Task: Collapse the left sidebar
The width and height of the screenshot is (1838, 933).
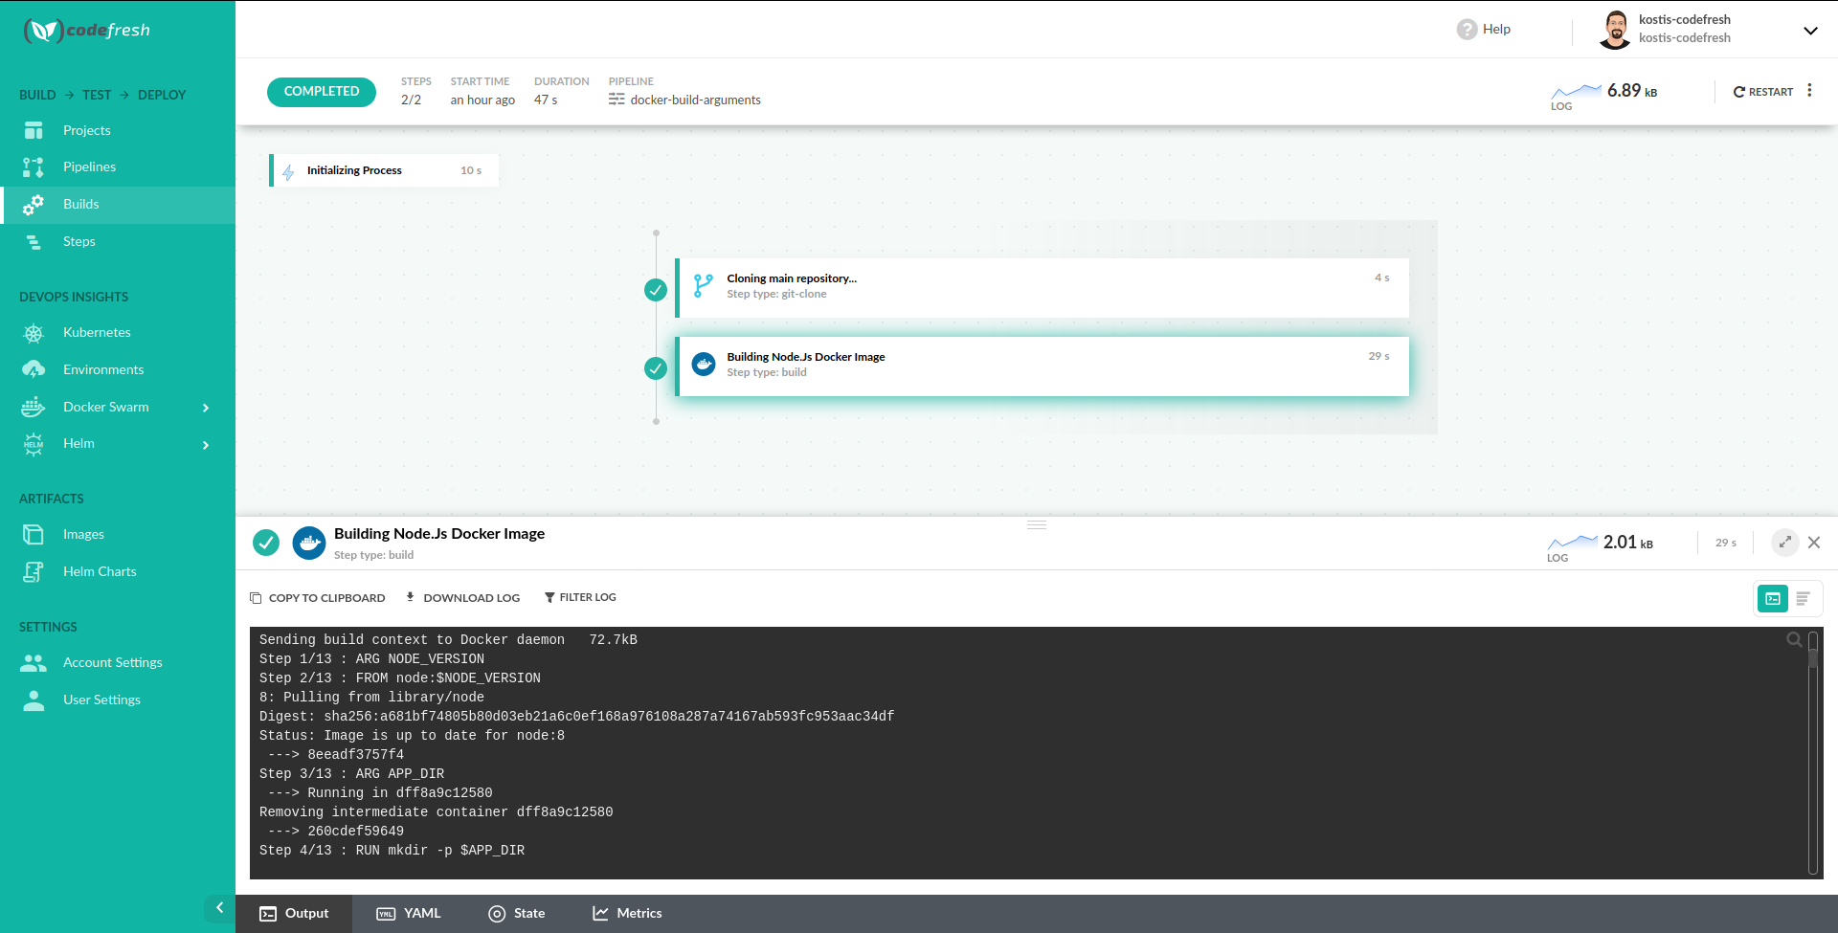Action: coord(219,908)
